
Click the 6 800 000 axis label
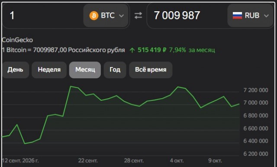[x=256, y=116]
